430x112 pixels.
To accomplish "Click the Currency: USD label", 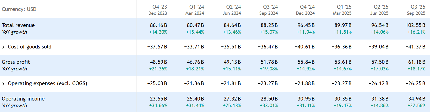I will pyautogui.click(x=19, y=9).
